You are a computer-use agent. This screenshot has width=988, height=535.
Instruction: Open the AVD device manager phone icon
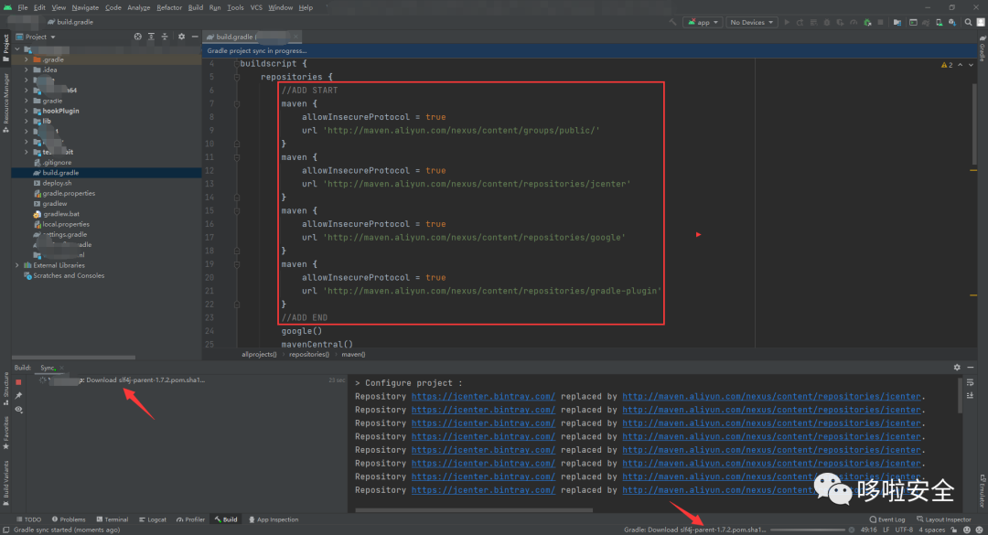939,22
